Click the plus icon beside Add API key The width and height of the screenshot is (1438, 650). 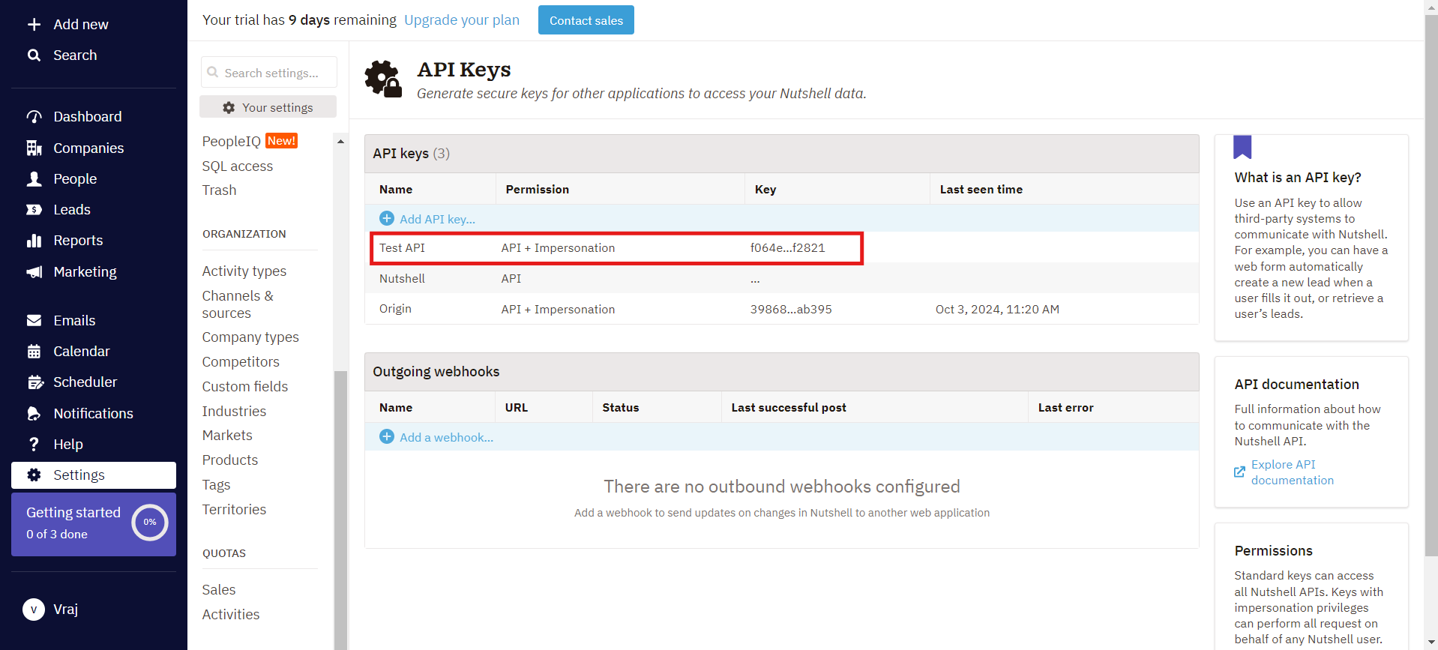coord(387,218)
